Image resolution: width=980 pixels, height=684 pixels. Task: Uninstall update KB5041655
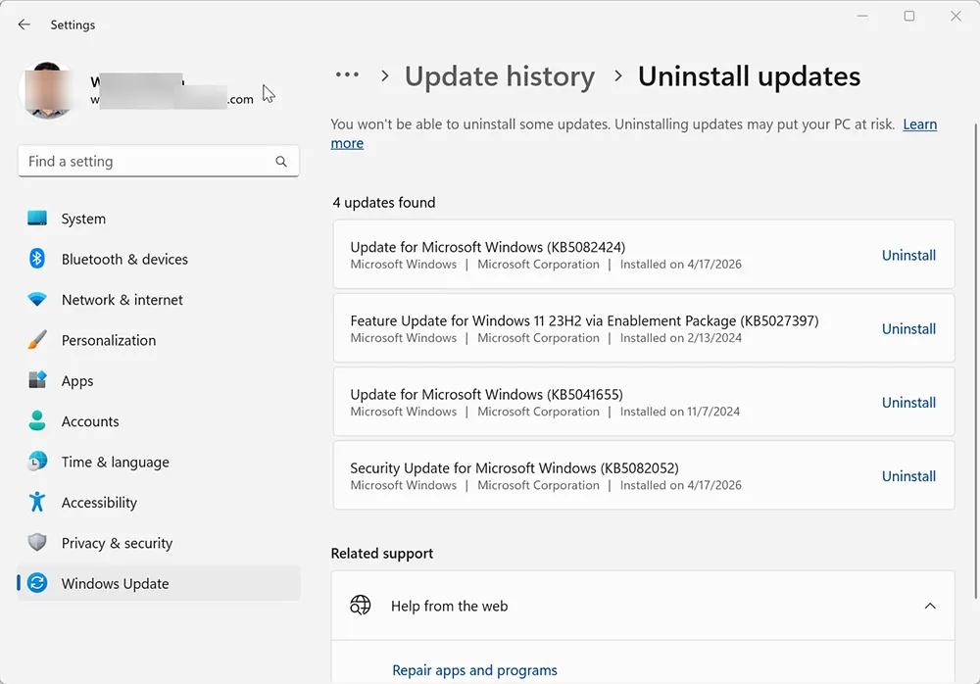click(x=908, y=403)
